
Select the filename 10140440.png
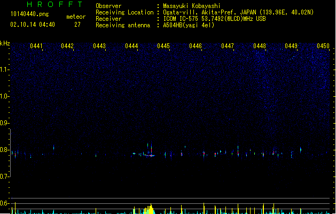click(30, 14)
